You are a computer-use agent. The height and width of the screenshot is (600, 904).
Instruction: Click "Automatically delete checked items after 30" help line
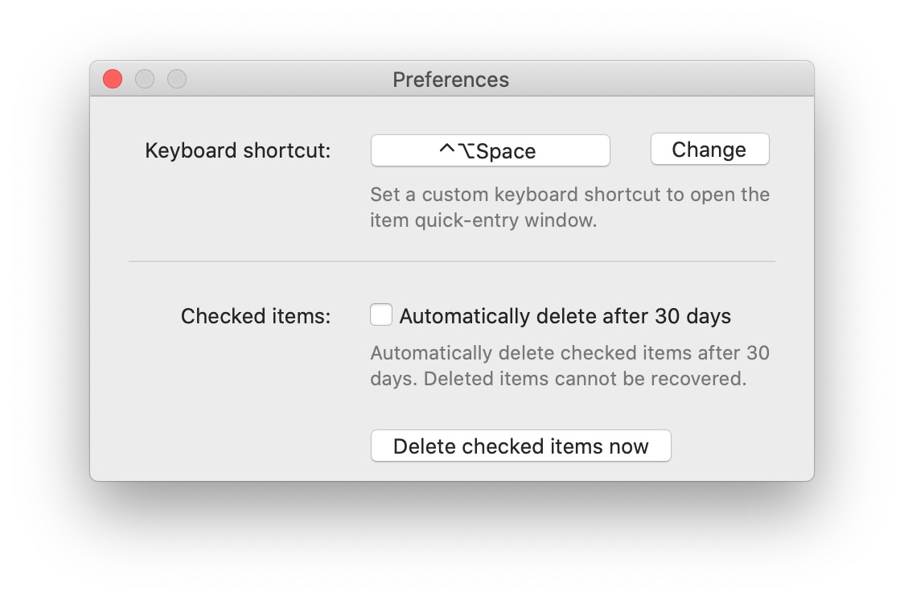(569, 353)
